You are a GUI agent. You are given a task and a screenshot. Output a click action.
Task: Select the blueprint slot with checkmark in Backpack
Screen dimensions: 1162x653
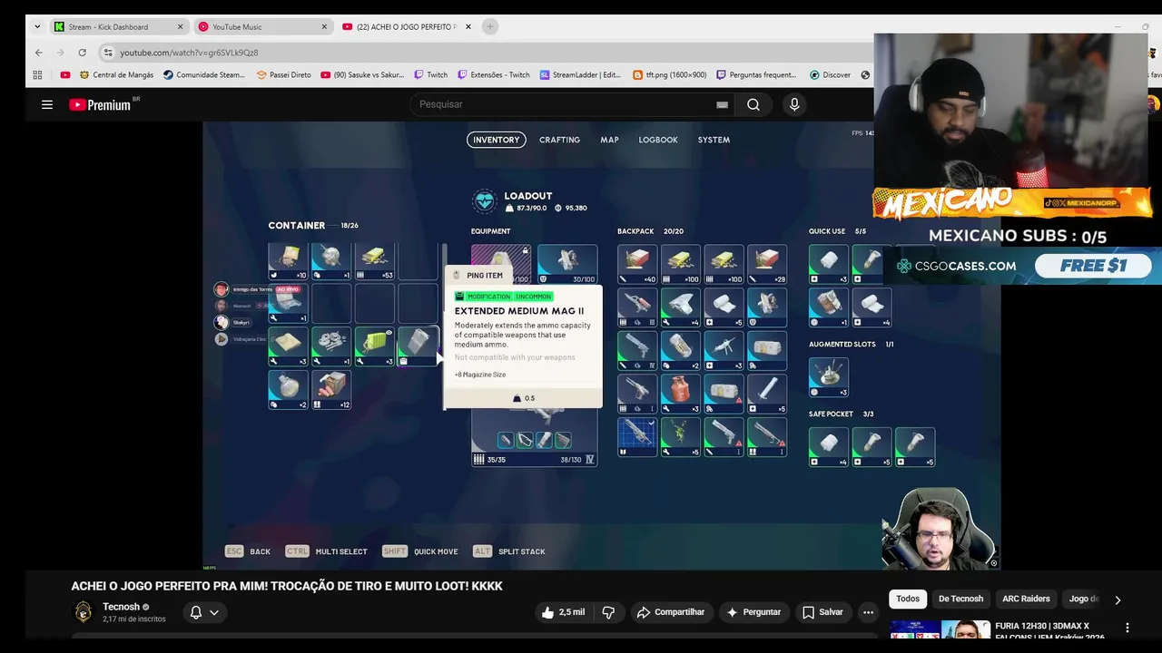[637, 436]
